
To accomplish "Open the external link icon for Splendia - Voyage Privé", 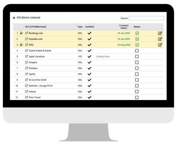I will pos(26,85).
